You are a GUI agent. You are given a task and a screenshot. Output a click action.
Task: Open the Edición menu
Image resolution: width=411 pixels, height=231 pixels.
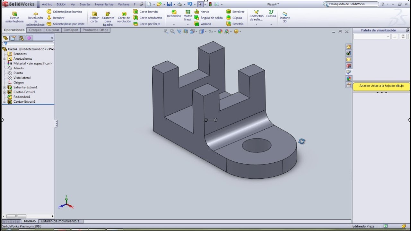(x=61, y=4)
